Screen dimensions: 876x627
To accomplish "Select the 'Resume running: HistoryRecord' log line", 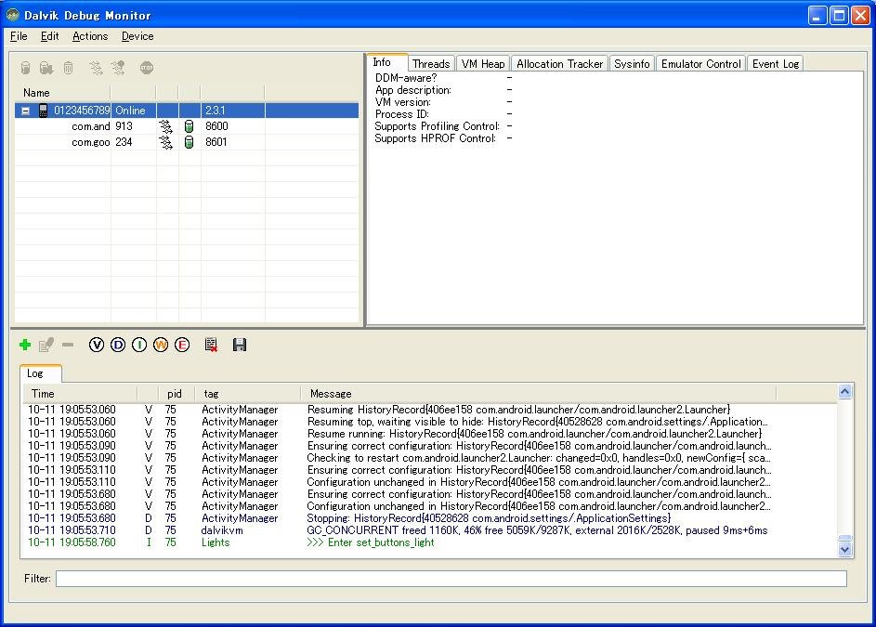I will point(430,434).
